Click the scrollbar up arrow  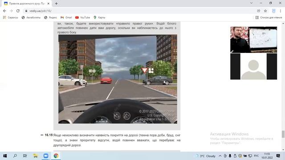click(x=283, y=24)
